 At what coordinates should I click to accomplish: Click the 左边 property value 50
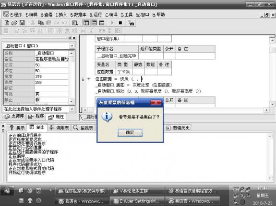tap(51, 65)
